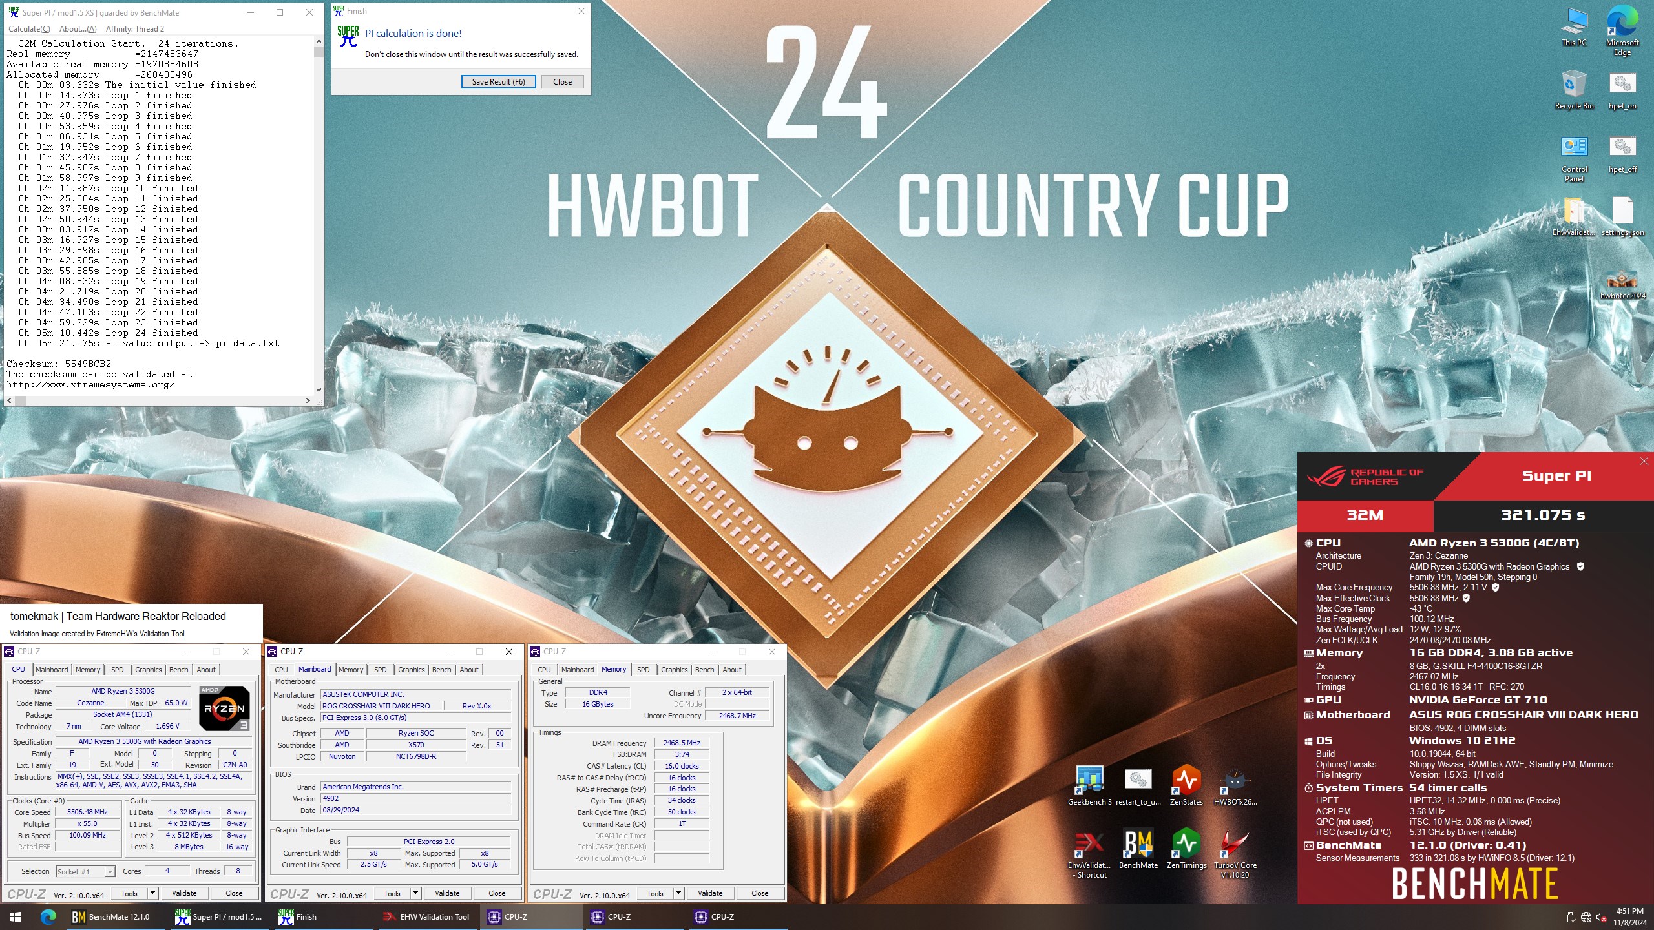
Task: Launch the BenchMate desktop shortcut
Action: coord(1138,849)
